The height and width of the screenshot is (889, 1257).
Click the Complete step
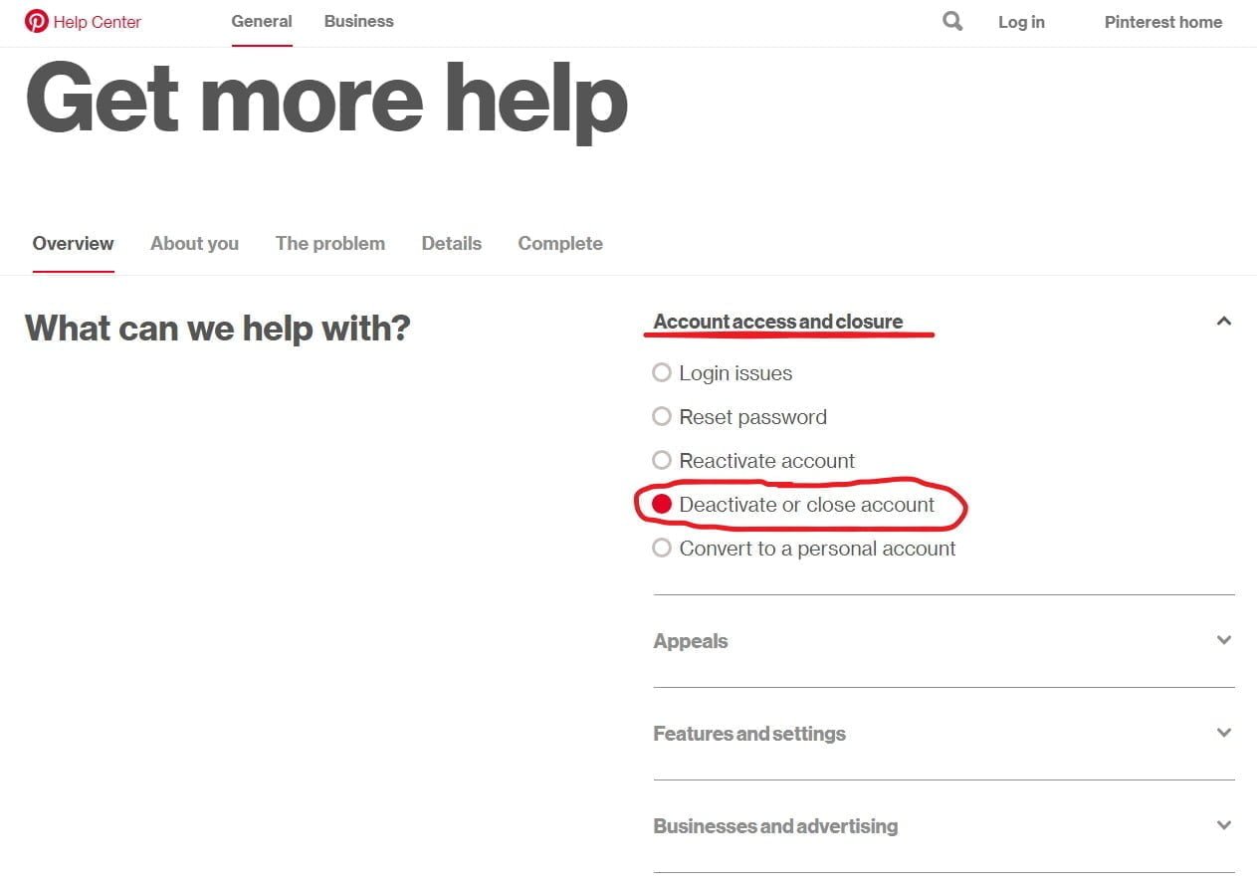[559, 243]
